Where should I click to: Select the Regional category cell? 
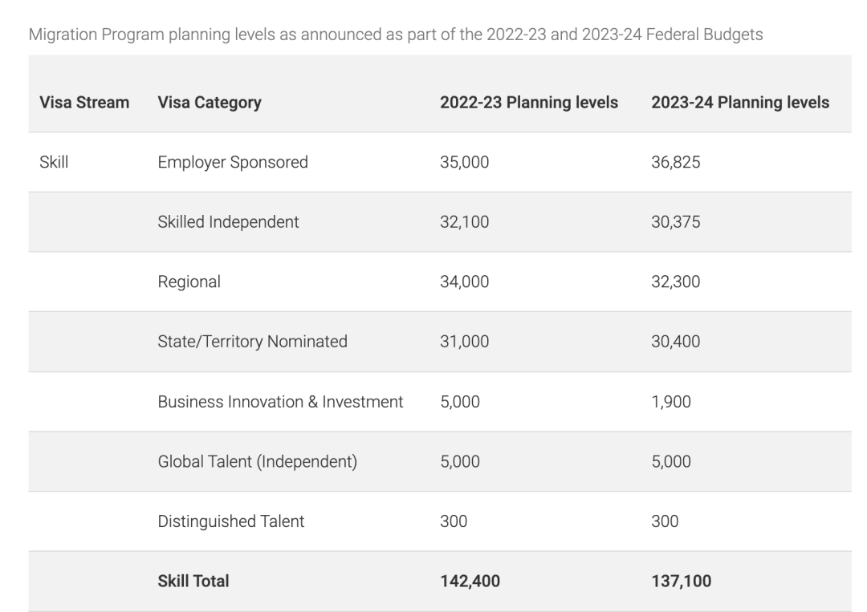(x=189, y=282)
